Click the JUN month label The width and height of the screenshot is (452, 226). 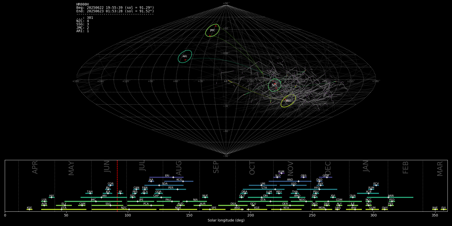[x=107, y=166]
